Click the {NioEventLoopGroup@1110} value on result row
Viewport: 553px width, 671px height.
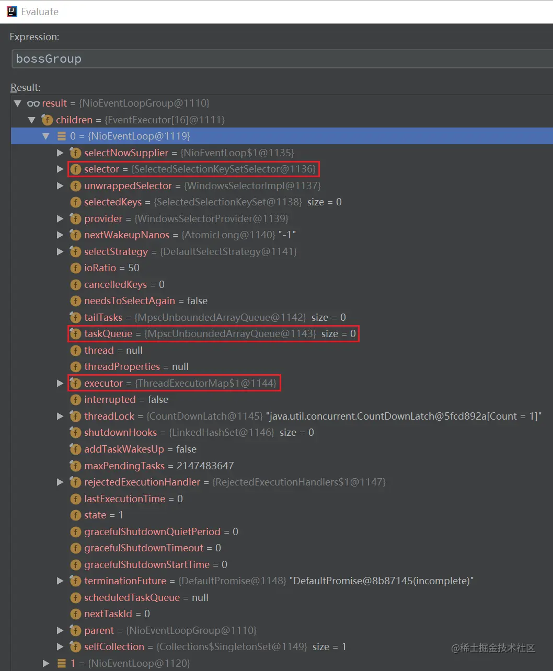coord(144,103)
